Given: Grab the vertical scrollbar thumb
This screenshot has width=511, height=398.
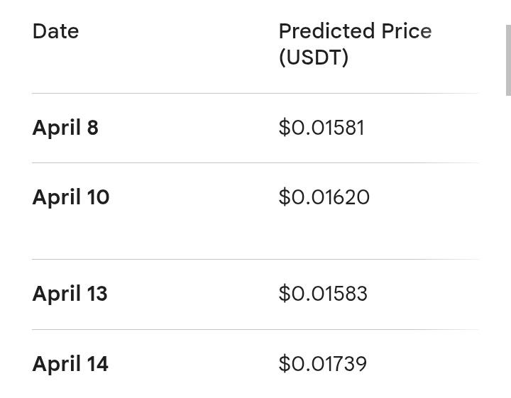Looking at the screenshot, I should point(508,60).
